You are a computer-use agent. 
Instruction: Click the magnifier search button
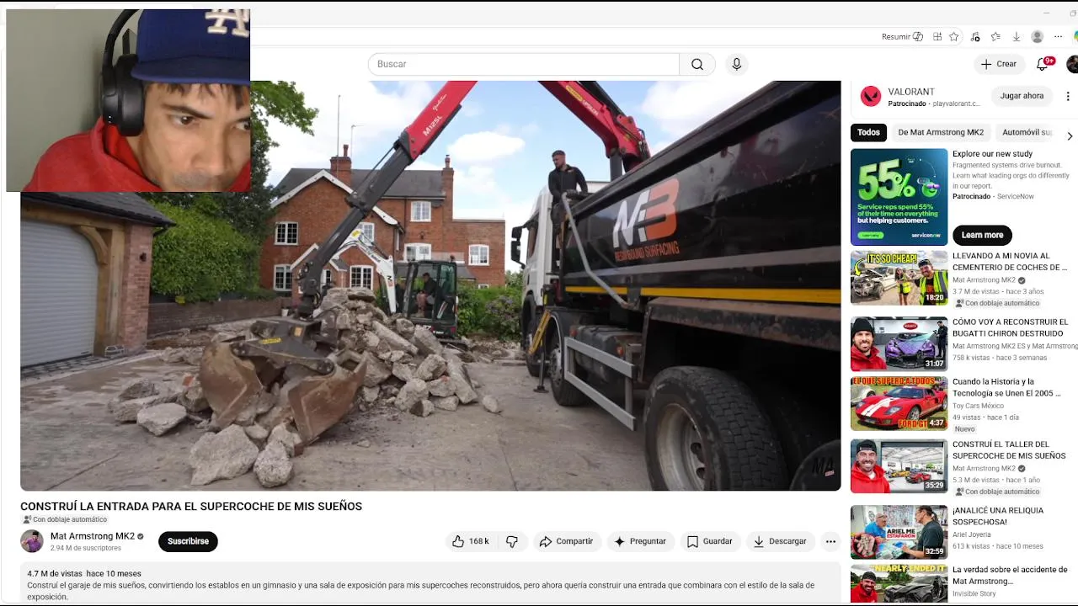697,64
